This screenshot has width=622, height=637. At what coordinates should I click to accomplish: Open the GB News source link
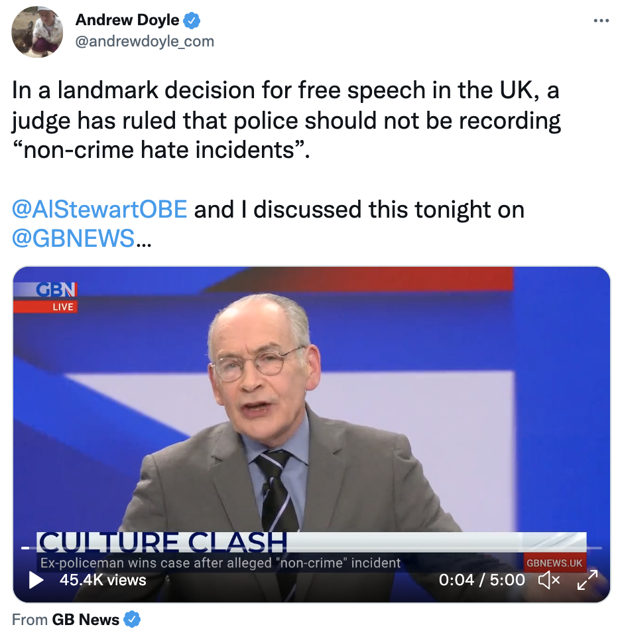86,620
